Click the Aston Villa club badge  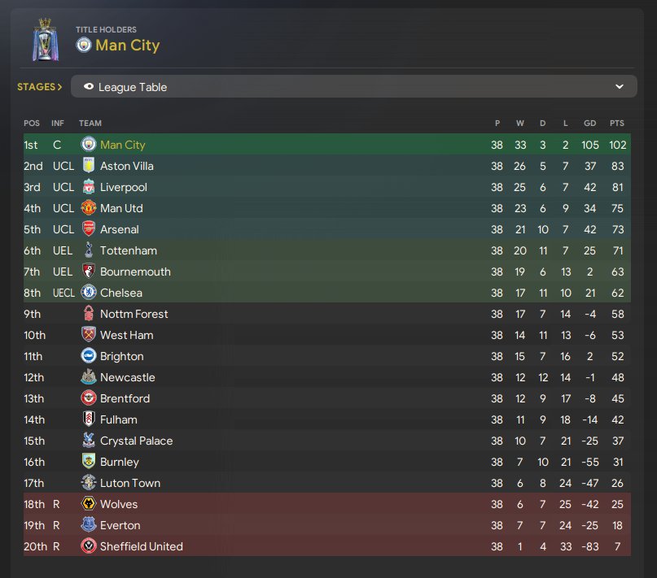[89, 166]
